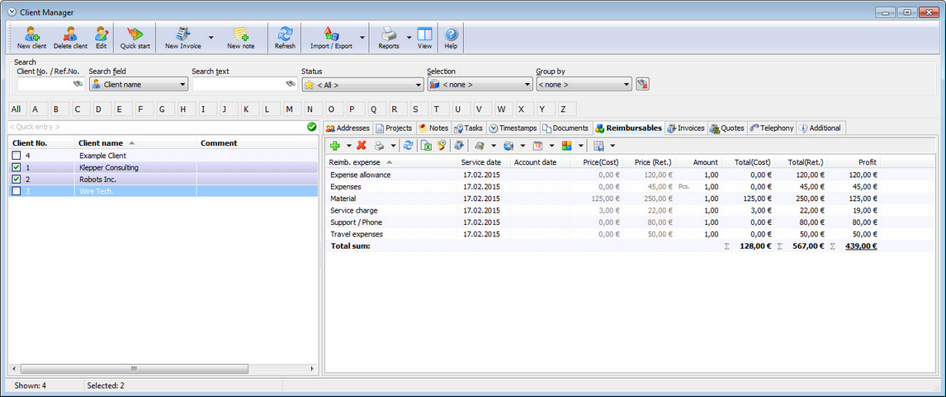This screenshot has height=397, width=946.
Task: Check the box for Example Client
Action: 17,156
